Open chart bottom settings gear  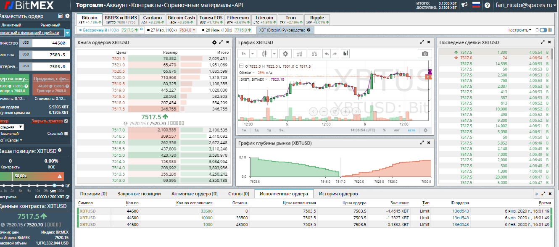pos(425,130)
